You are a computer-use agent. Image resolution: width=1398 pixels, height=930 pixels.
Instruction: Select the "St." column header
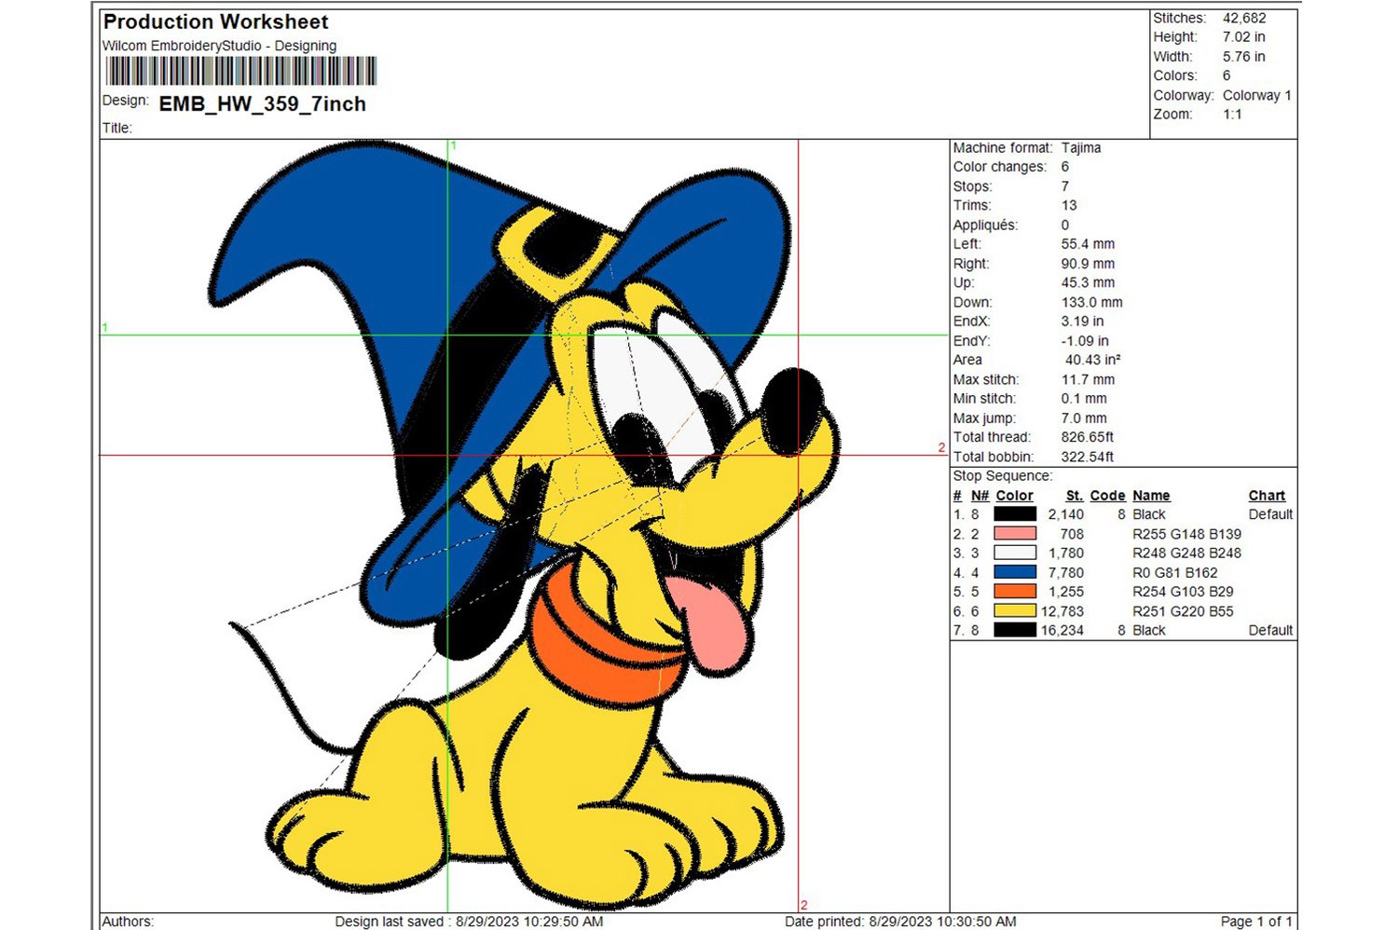(1075, 496)
